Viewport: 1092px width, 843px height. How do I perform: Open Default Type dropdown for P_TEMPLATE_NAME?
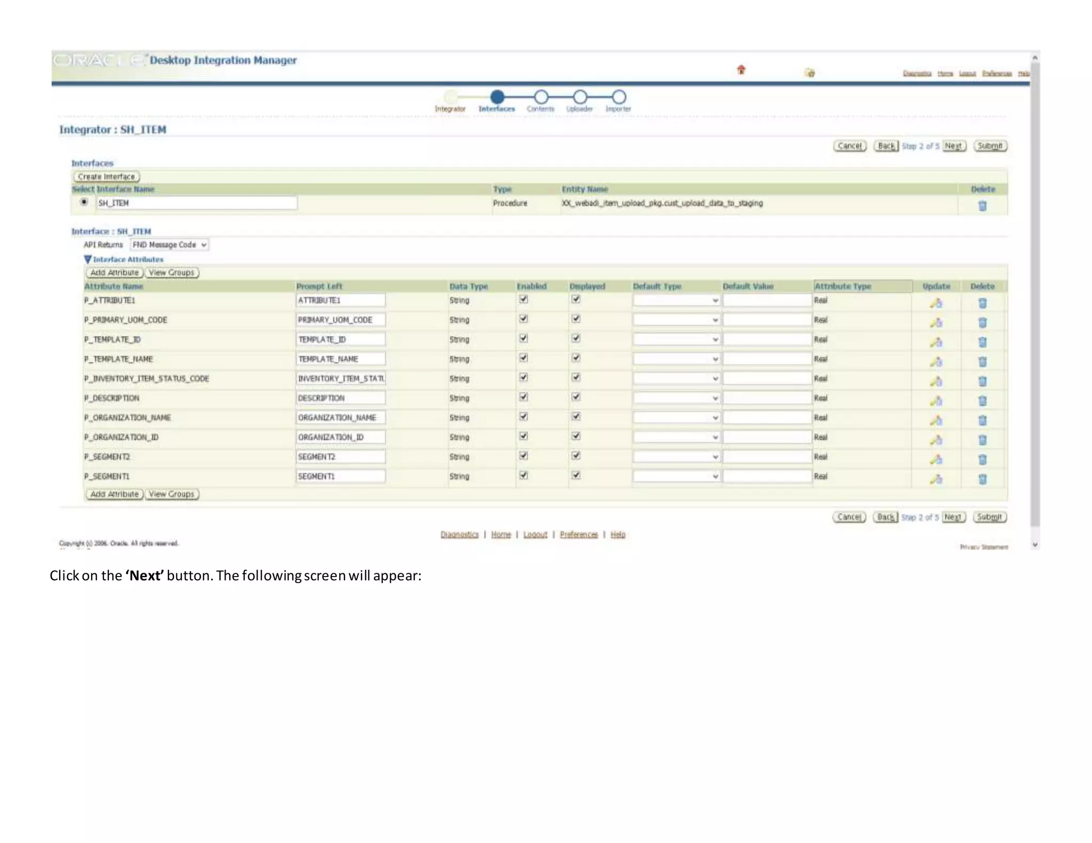[676, 359]
